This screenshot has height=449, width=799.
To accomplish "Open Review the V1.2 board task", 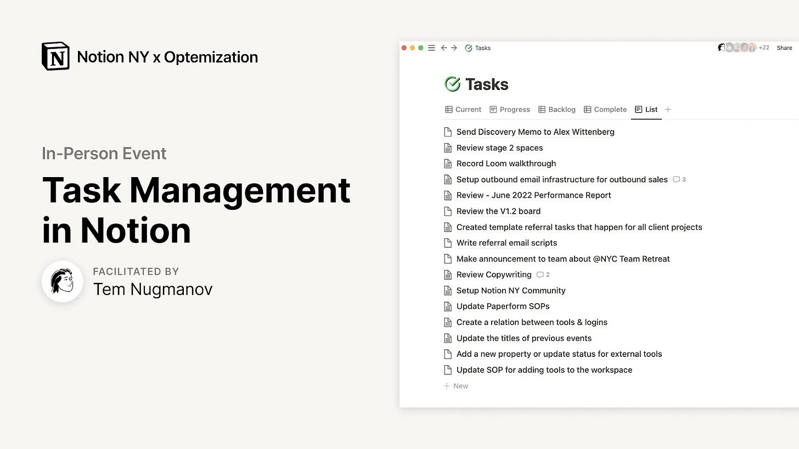I will 498,211.
